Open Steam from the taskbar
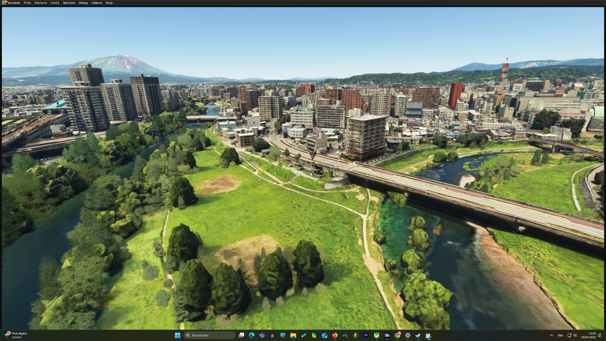The height and width of the screenshot is (341, 606). pyautogui.click(x=418, y=335)
